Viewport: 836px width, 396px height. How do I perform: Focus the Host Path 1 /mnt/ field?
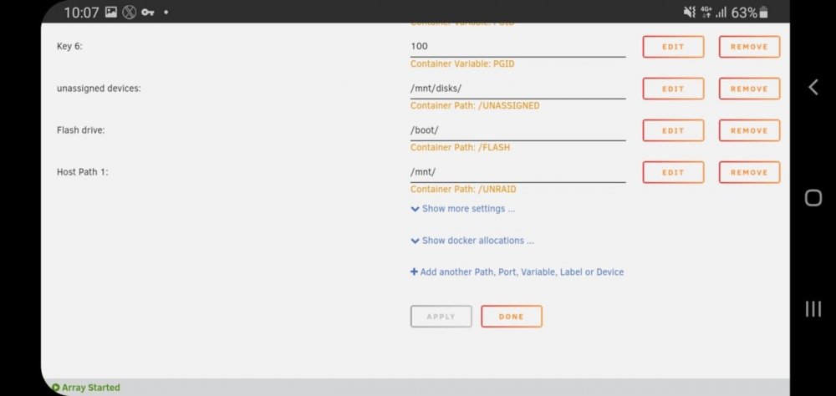point(517,173)
